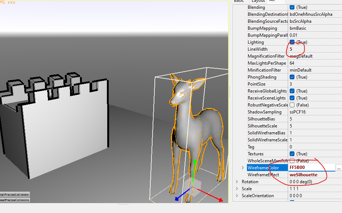Expand the Rotation property row
The width and height of the screenshot is (342, 213).
237,182
